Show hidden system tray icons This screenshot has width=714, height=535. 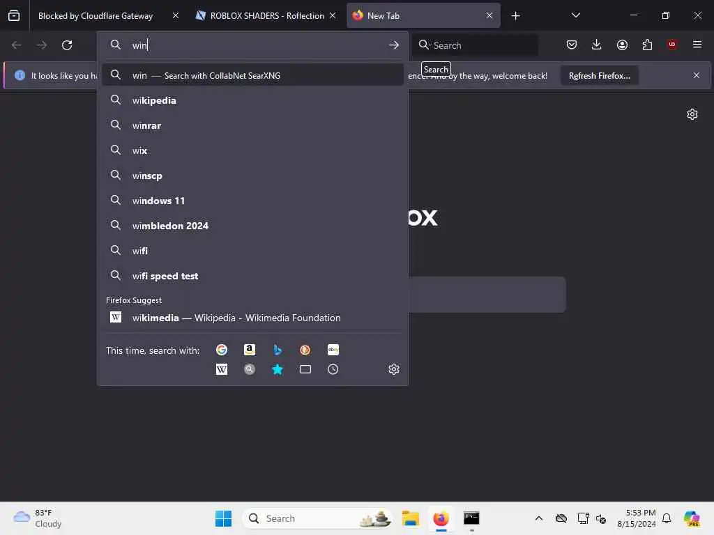539,518
